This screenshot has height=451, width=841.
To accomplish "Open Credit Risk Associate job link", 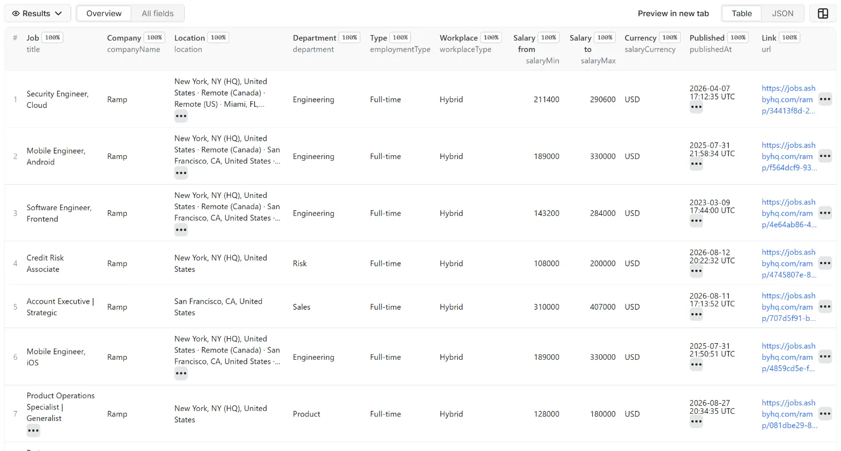I will (x=789, y=264).
